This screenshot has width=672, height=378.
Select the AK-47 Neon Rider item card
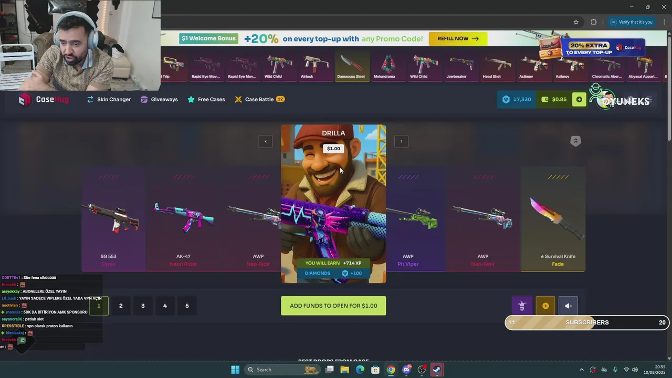pos(183,219)
